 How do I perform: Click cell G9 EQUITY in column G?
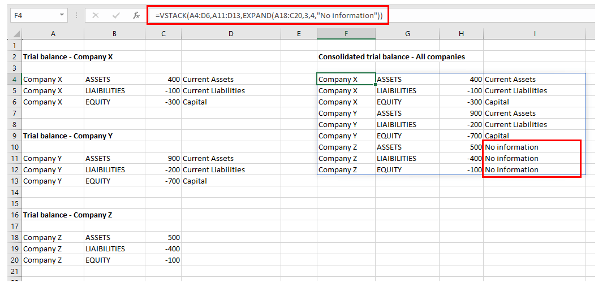(x=407, y=136)
